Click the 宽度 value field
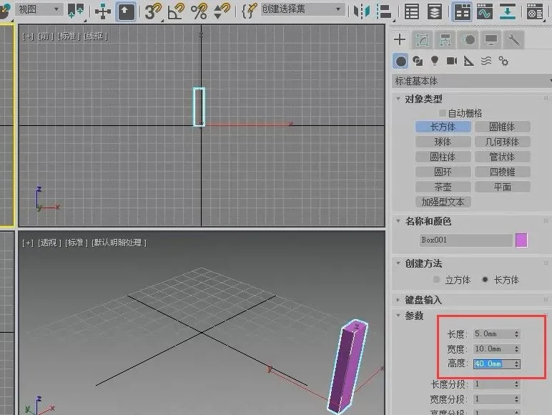 493,348
